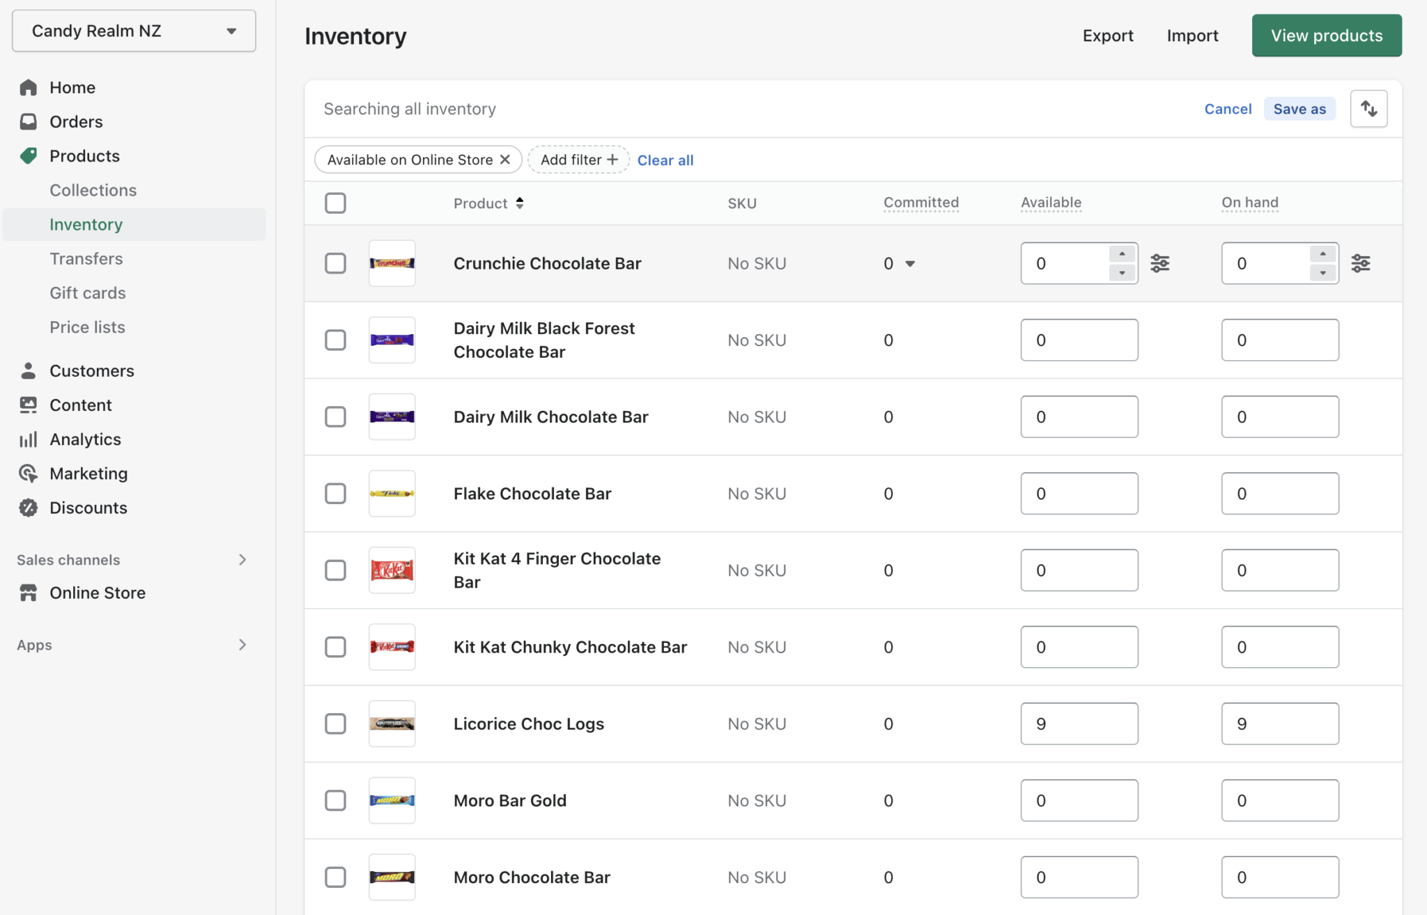
Task: Click the Online Store icon
Action: click(28, 593)
